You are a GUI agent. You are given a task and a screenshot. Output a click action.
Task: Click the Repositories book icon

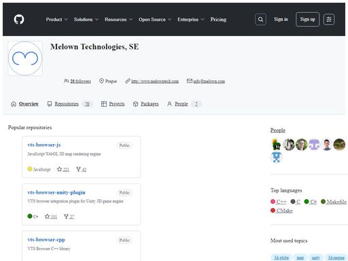click(x=50, y=104)
